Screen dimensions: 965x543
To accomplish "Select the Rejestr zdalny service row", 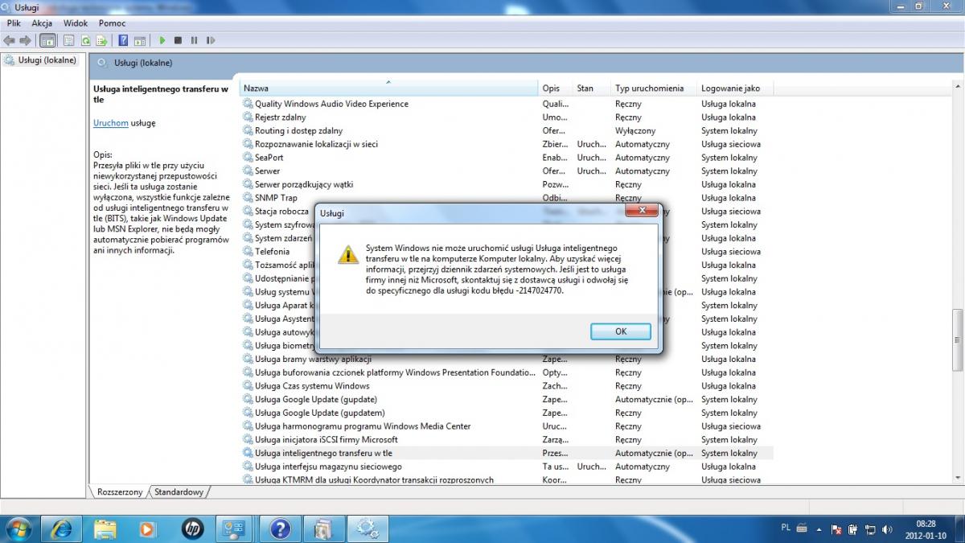I will pos(507,117).
